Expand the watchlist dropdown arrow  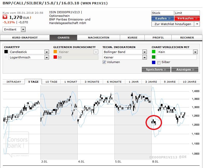tap(197, 24)
